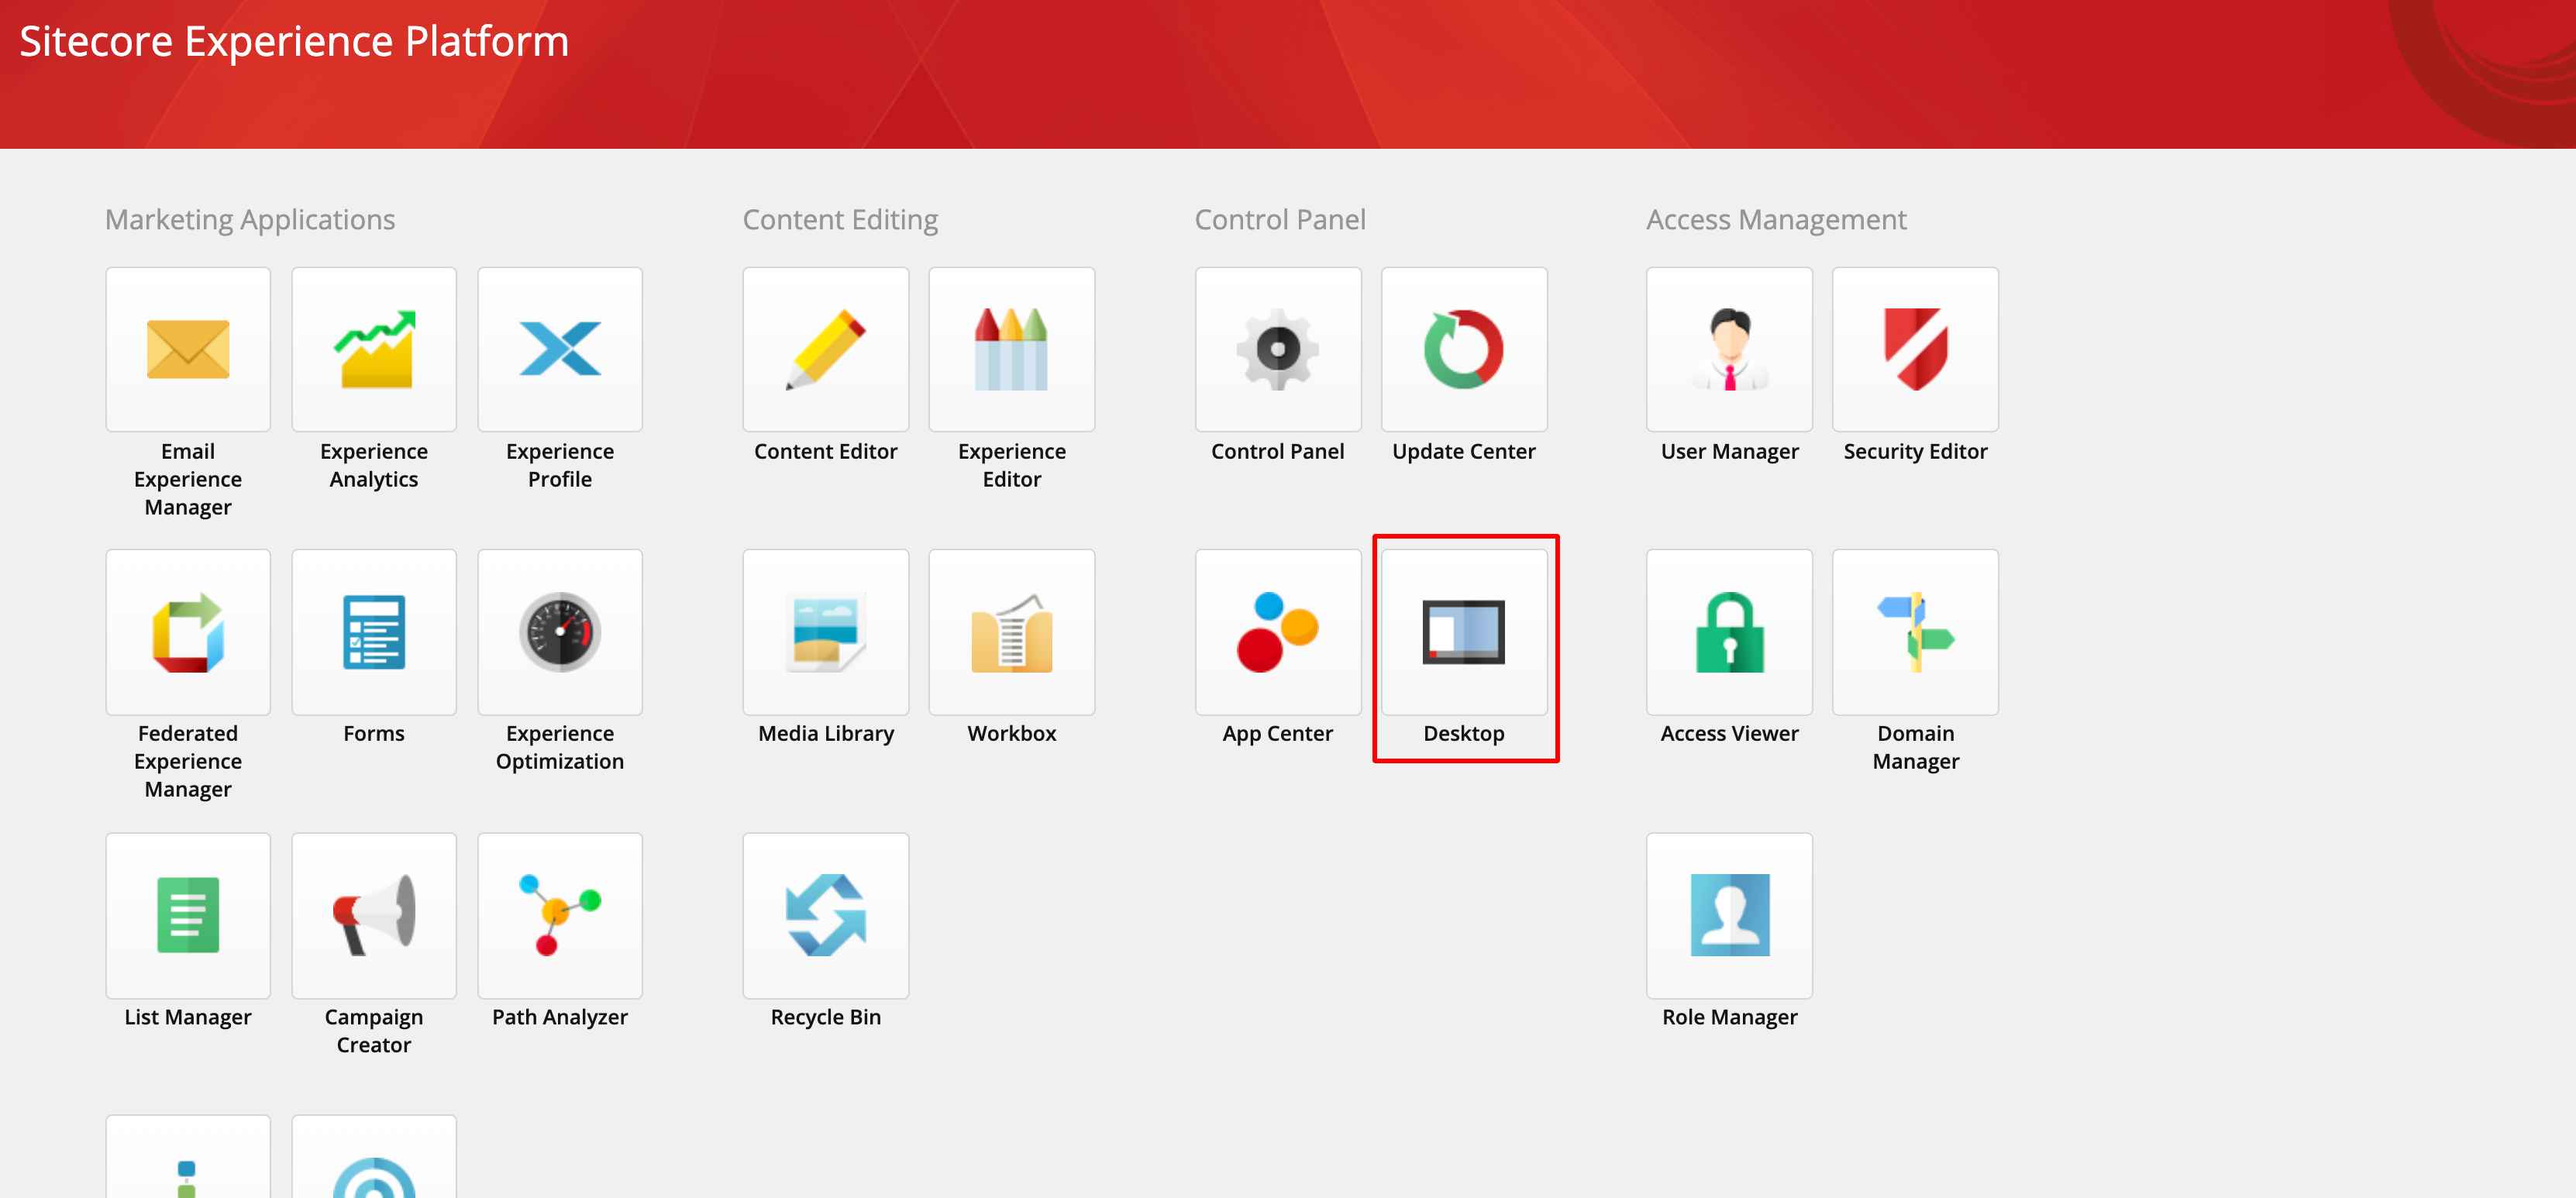Click the 'Campaign Creator' text label
Image resolution: width=2576 pixels, height=1198 pixels.
point(374,1031)
